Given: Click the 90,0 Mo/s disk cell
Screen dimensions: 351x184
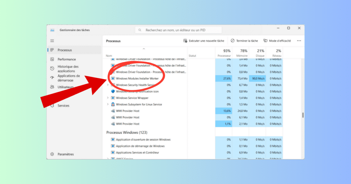Looking at the screenshot, I should (257, 78).
